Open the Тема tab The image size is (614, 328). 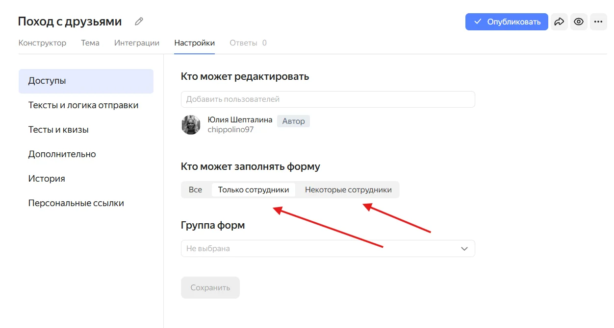point(90,43)
